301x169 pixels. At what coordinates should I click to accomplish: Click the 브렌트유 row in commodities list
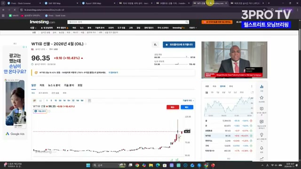click(x=229, y=131)
